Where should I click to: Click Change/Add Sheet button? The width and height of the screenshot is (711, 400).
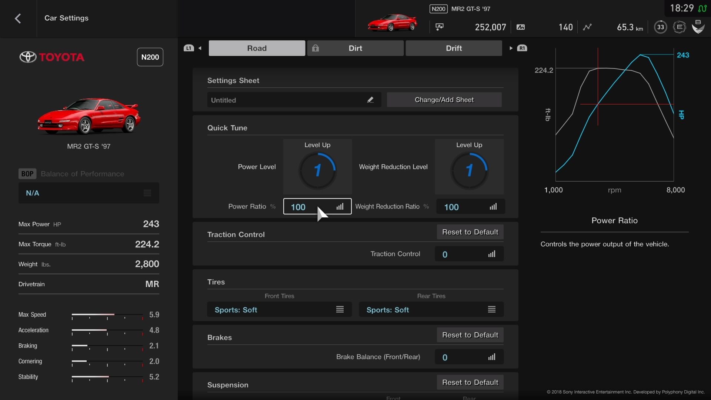tap(444, 100)
